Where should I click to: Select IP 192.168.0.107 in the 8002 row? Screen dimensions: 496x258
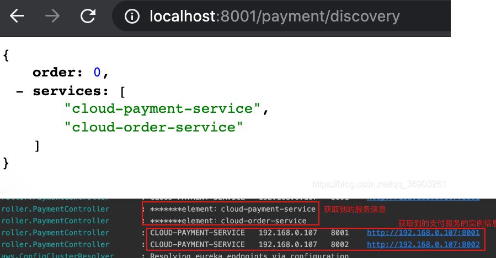point(288,244)
